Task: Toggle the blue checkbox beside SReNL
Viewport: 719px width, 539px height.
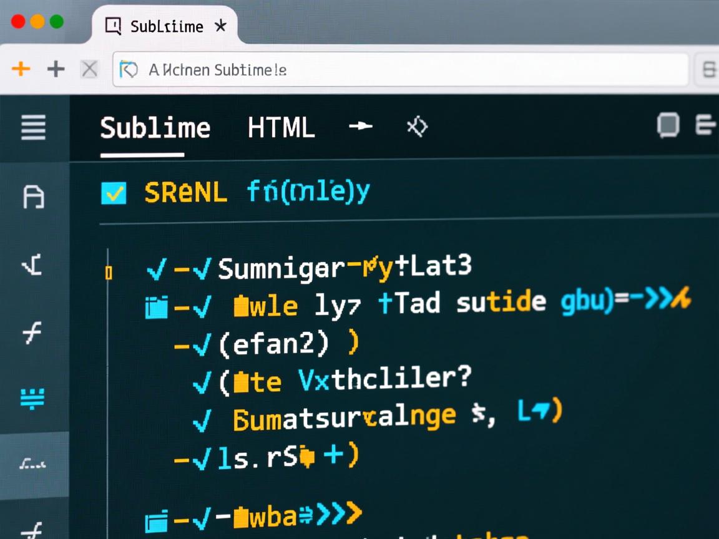Action: pos(114,193)
